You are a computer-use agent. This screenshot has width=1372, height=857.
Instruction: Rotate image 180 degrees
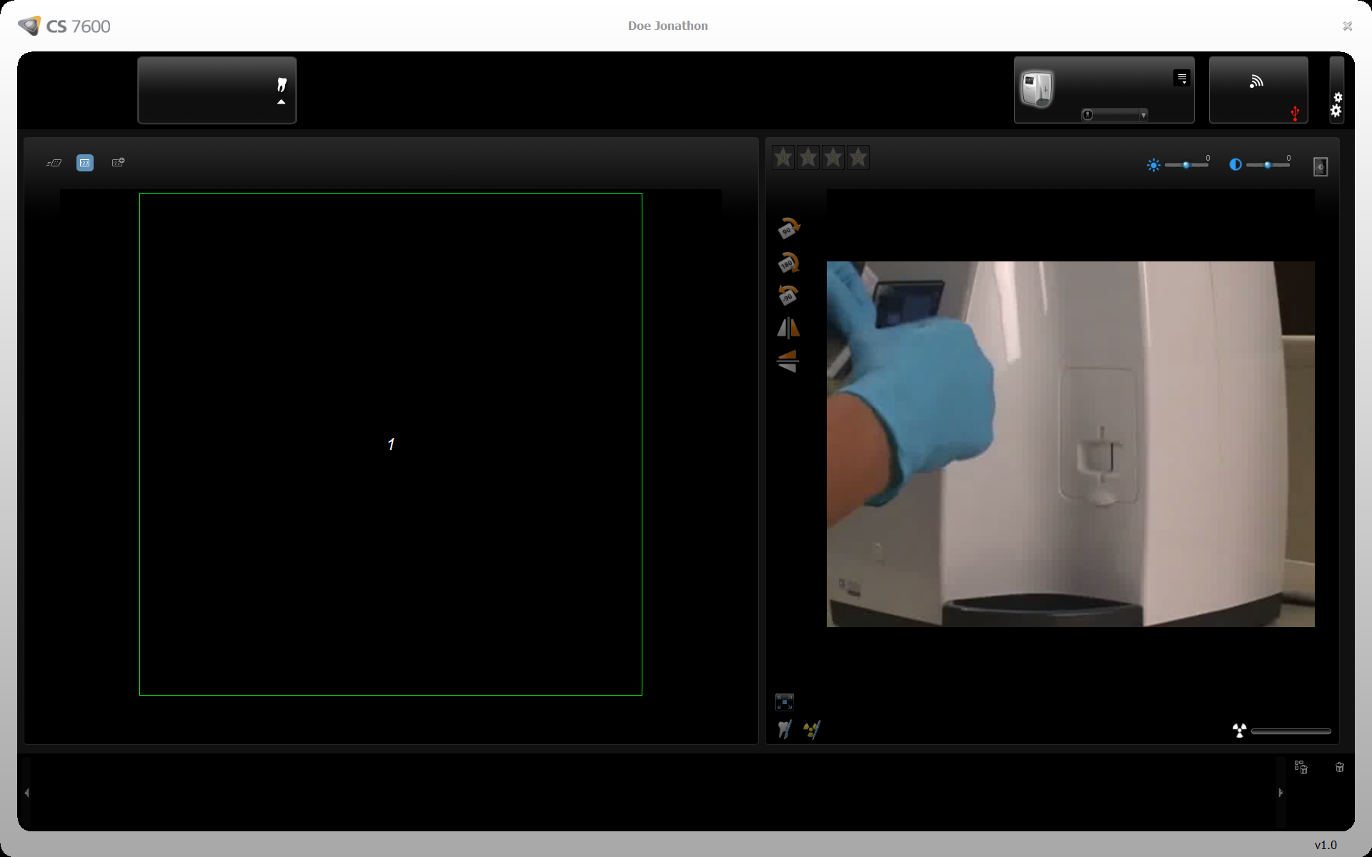[788, 263]
